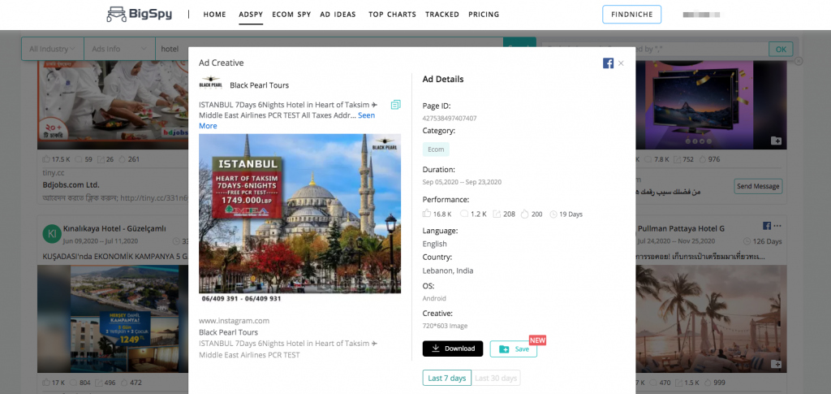Screen dimensions: 831x394
Task: Click likes icon 17.5 K on Bdjobs card
Action: tap(46, 159)
